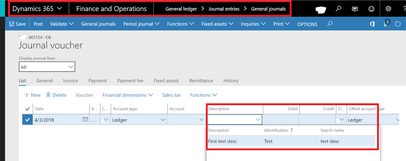
Task: Click the attachments paperclip with zero badge
Action: [386, 23]
